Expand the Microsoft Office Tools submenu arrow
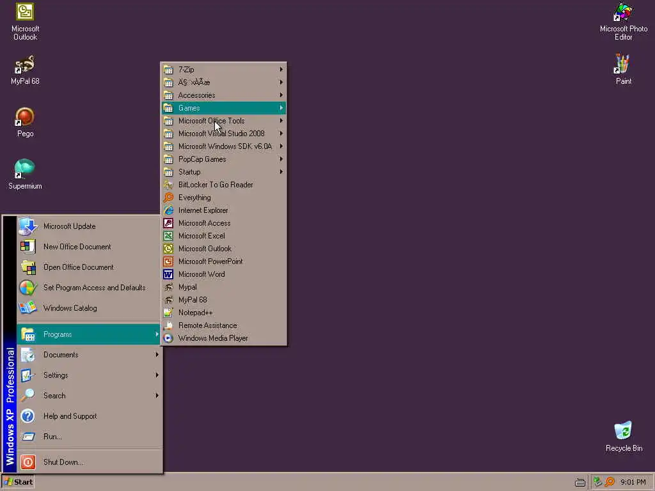Viewport: 655px width, 491px height. click(x=281, y=121)
